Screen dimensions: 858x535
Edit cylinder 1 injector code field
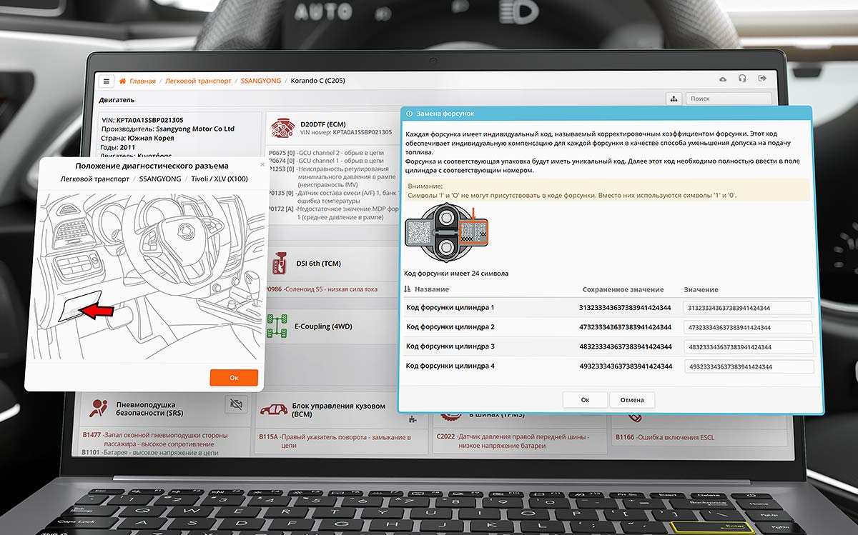(748, 308)
